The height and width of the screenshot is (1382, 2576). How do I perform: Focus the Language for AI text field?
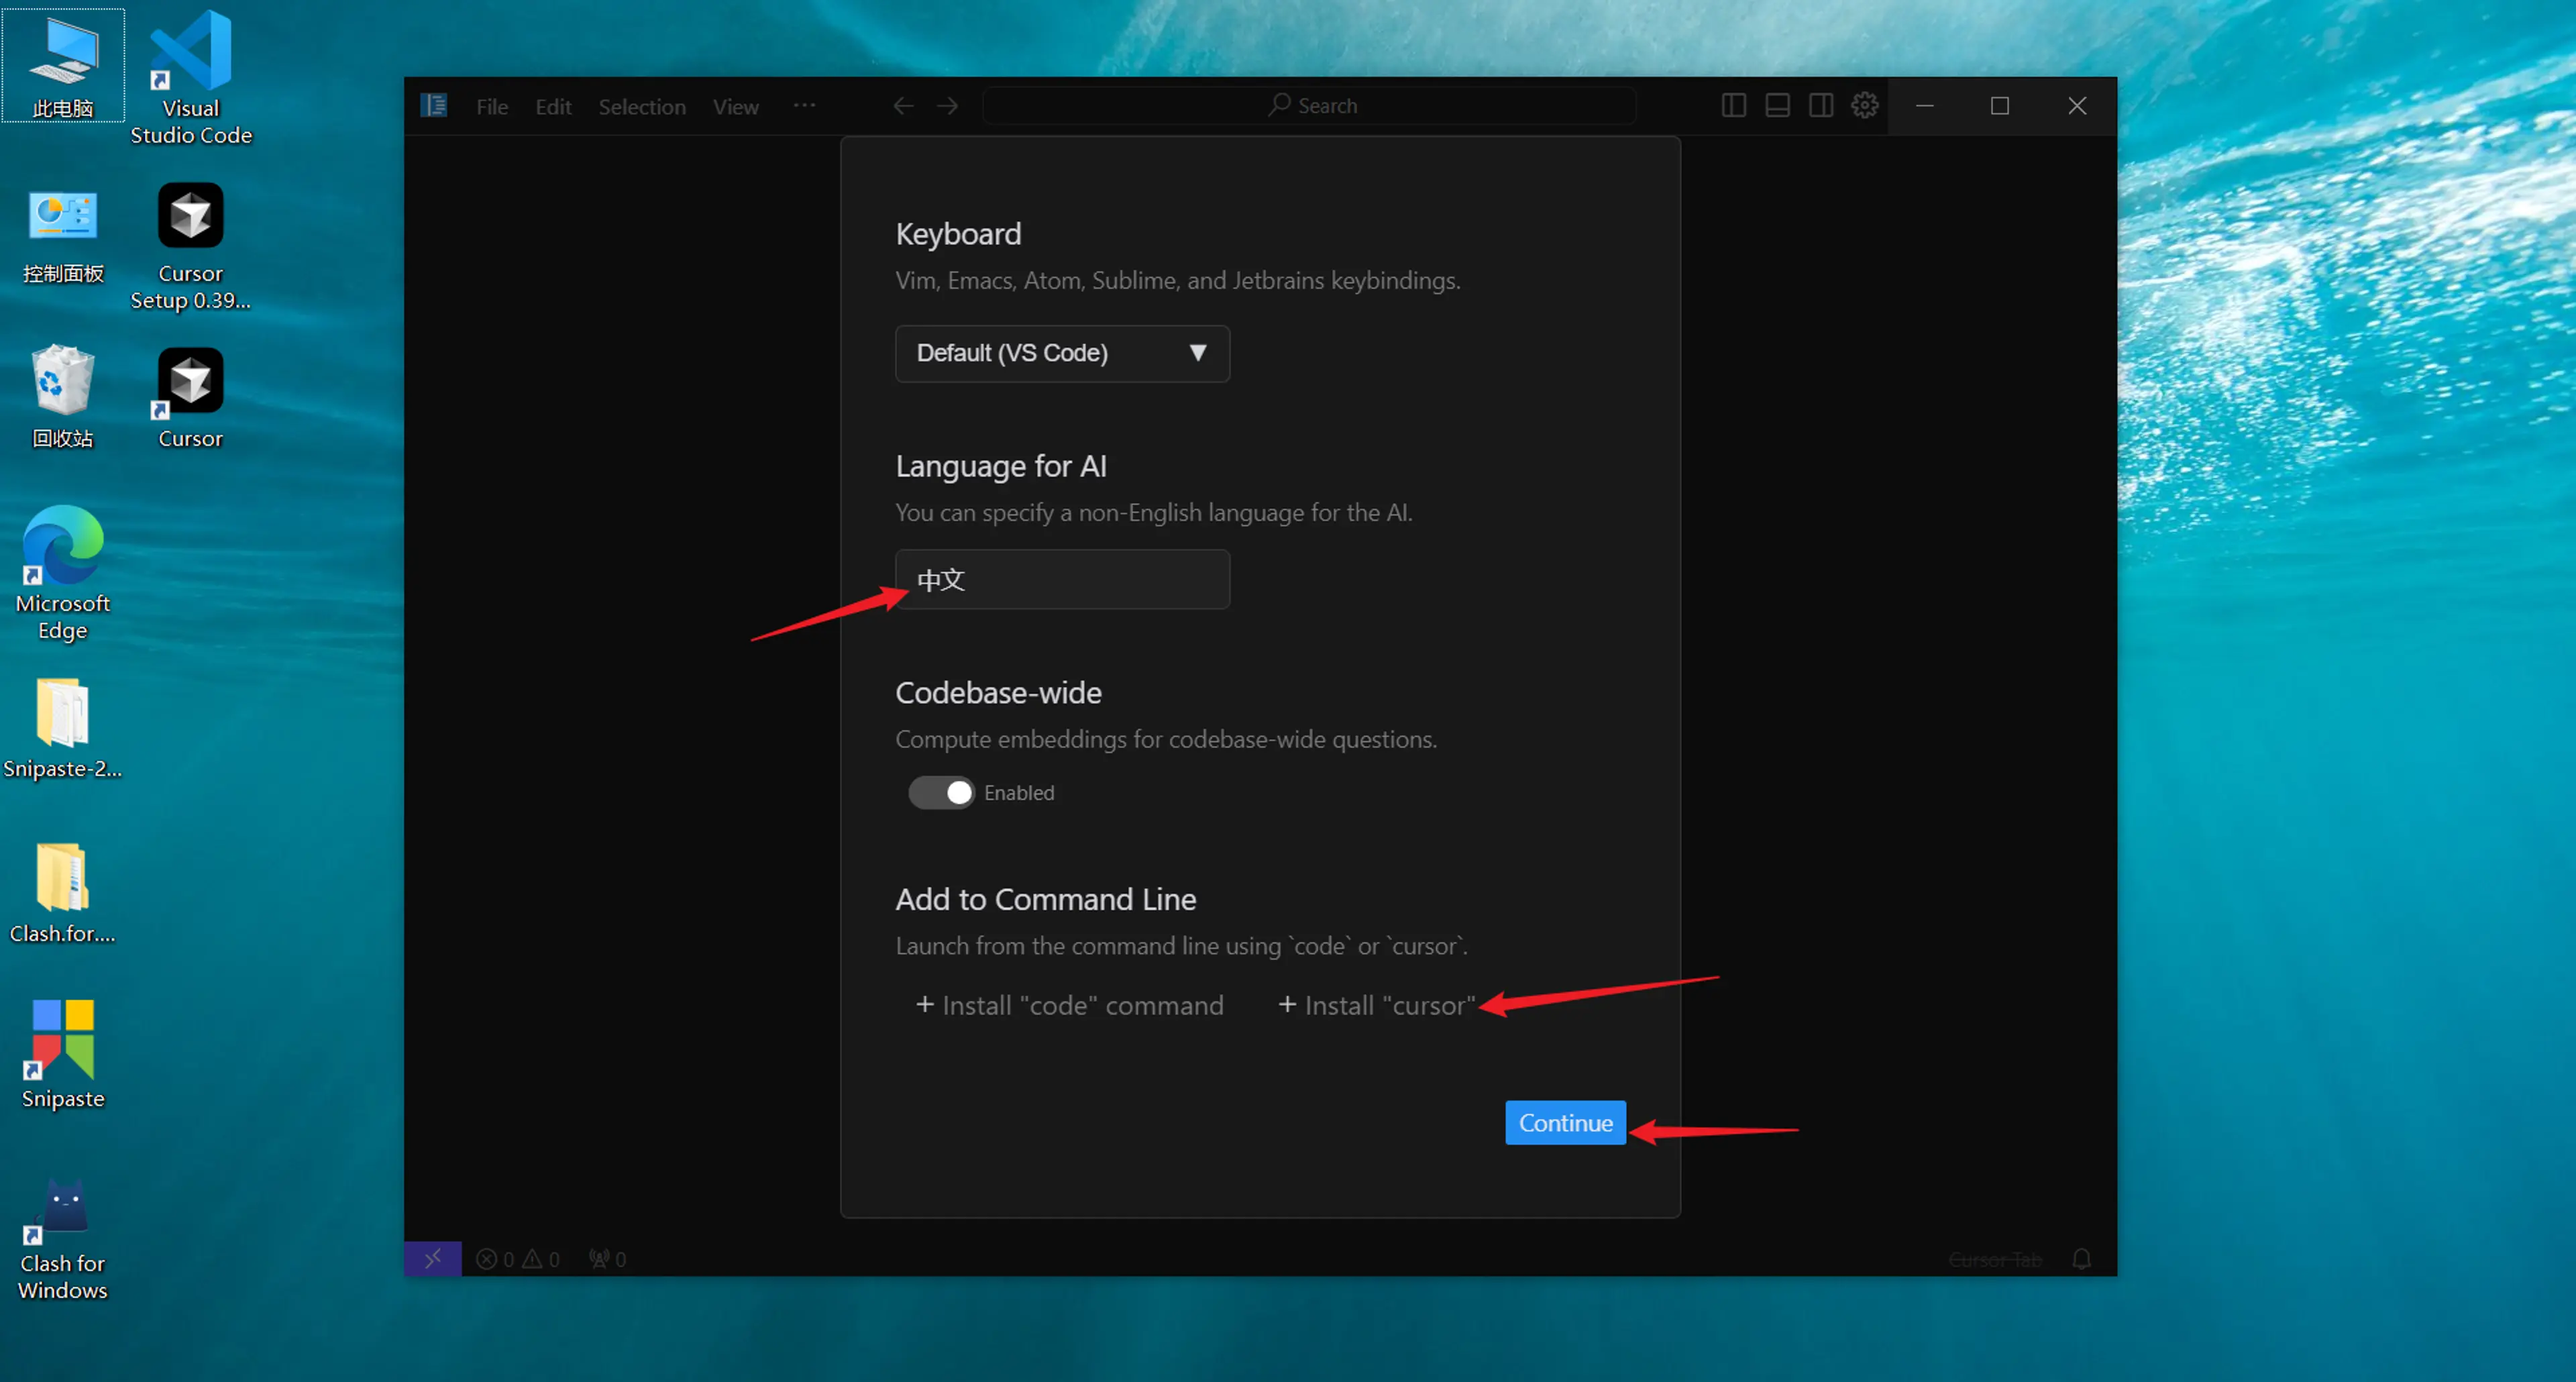1061,579
